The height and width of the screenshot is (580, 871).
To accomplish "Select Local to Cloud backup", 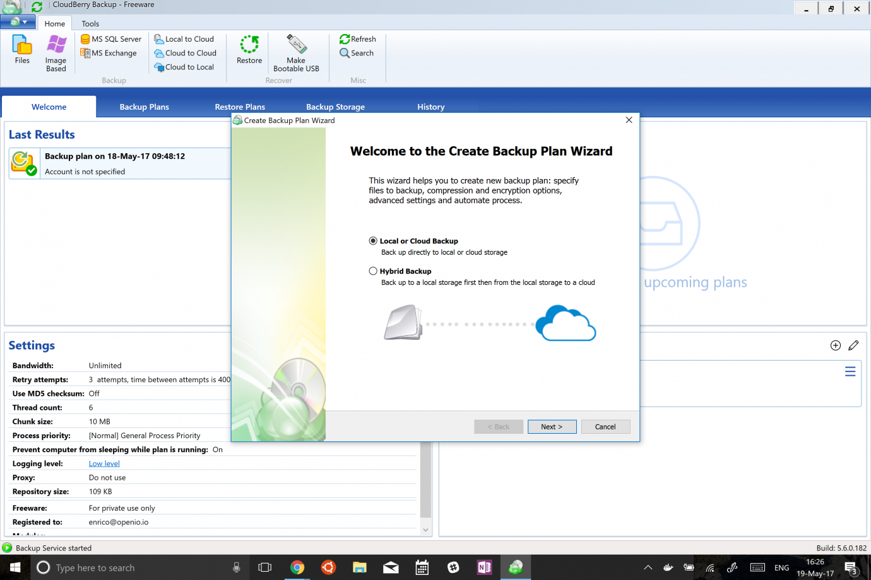I will [184, 39].
